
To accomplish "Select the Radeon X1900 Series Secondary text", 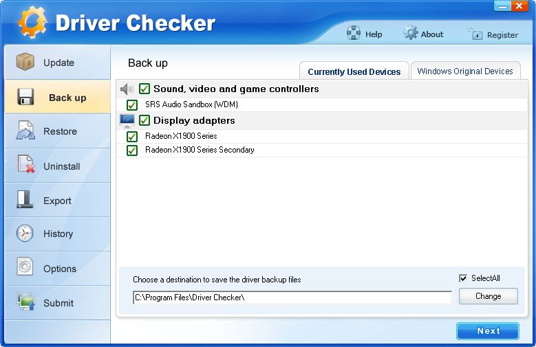I will click(x=200, y=150).
